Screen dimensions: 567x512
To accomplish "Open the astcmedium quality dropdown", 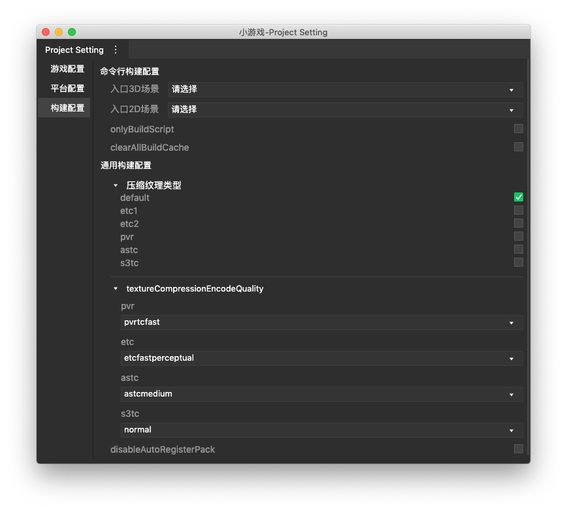I will pos(321,394).
